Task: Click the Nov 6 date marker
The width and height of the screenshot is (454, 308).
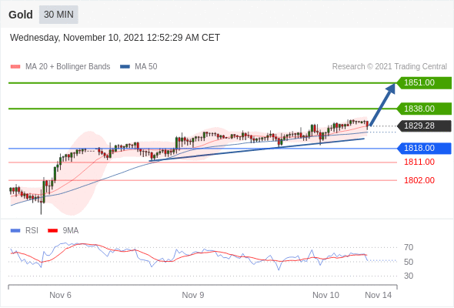Action: [60, 295]
